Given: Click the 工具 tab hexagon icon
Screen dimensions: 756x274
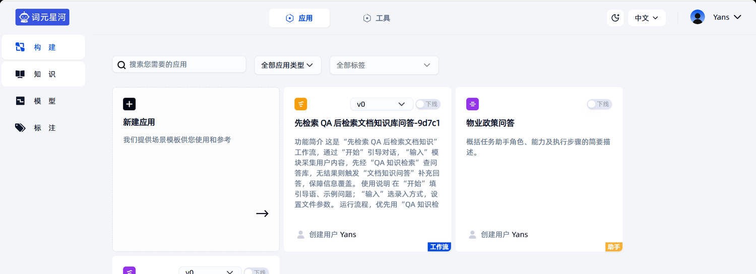Looking at the screenshot, I should (x=367, y=18).
